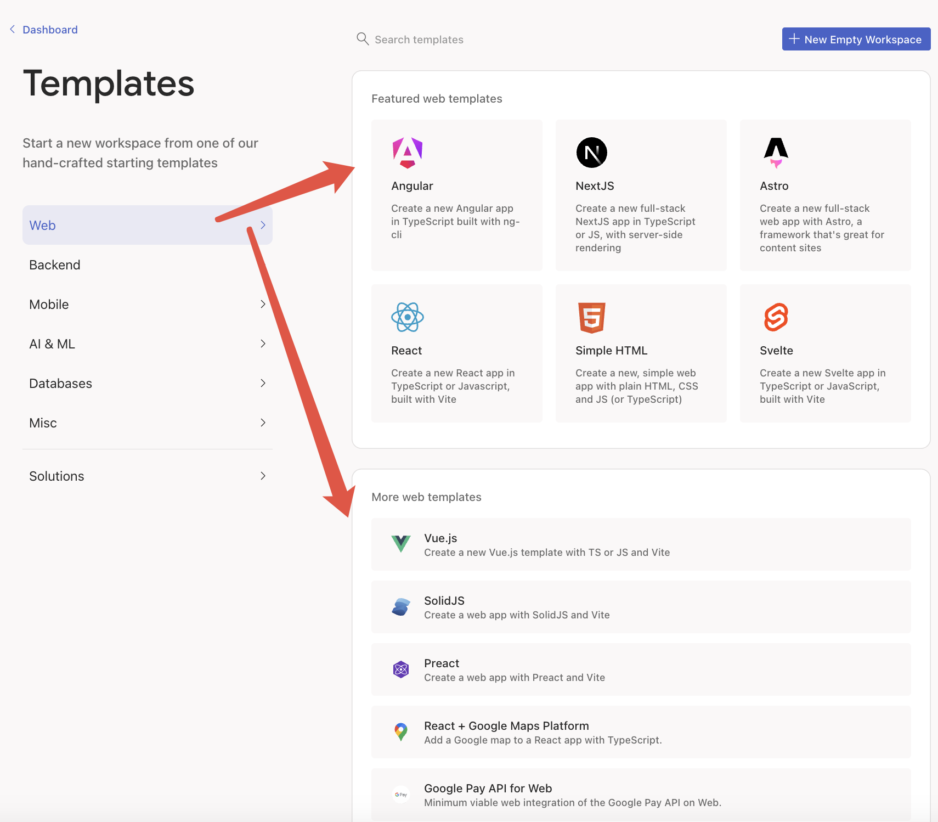Choose the Simple HTML template title

pos(611,351)
